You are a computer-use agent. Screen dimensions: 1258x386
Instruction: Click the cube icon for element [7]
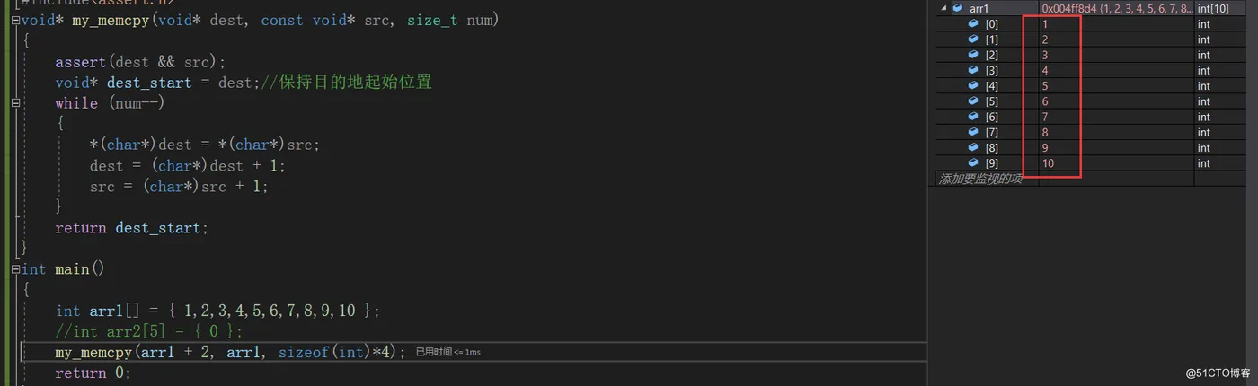pyautogui.click(x=973, y=133)
